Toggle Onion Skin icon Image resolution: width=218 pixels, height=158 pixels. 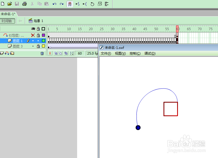point(56,53)
